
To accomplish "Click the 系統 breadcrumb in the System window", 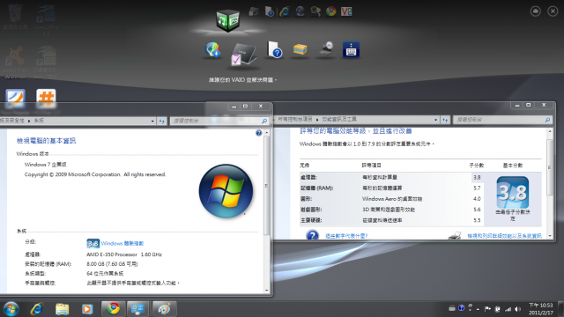I will click(39, 121).
